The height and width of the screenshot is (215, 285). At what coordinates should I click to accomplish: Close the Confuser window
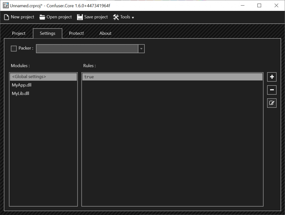[x=276, y=6]
